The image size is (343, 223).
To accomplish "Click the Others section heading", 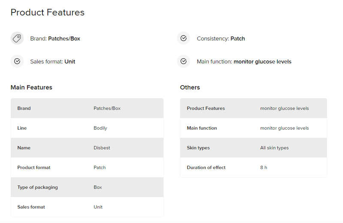I will coord(190,87).
